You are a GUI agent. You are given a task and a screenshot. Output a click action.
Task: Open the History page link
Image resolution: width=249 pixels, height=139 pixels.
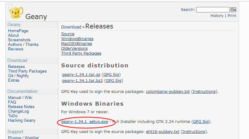217,16
